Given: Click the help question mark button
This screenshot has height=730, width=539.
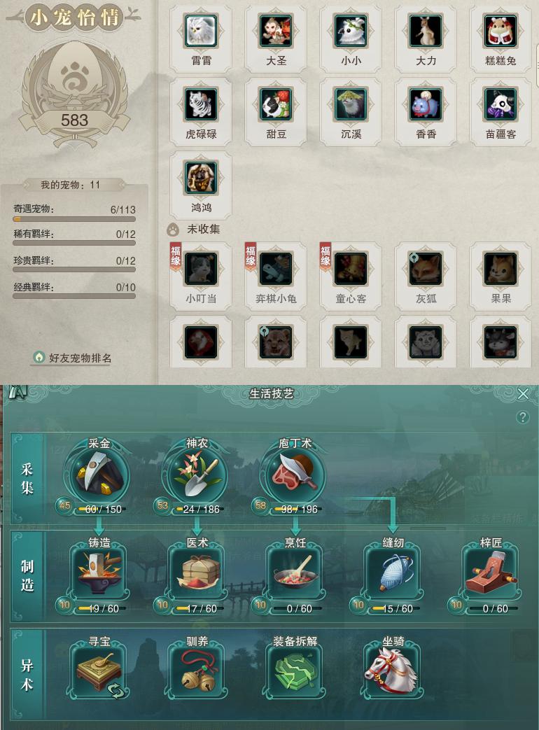Looking at the screenshot, I should 523,416.
